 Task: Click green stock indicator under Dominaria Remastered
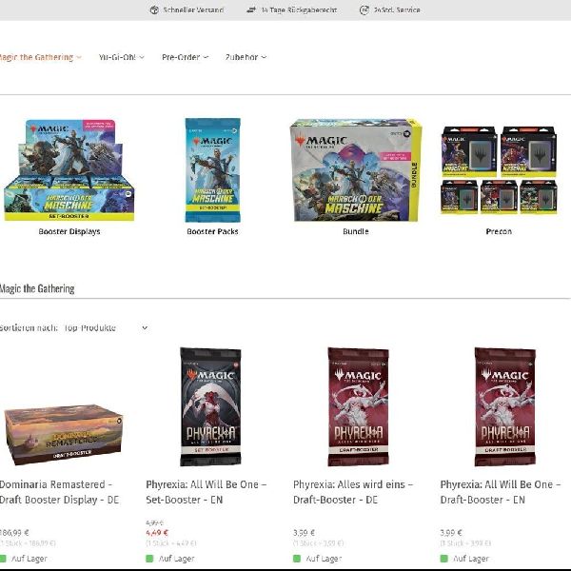point(3,559)
